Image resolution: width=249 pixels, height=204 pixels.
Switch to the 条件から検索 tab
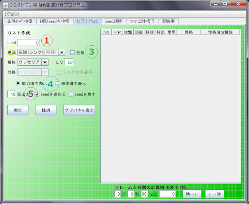[x=20, y=21]
